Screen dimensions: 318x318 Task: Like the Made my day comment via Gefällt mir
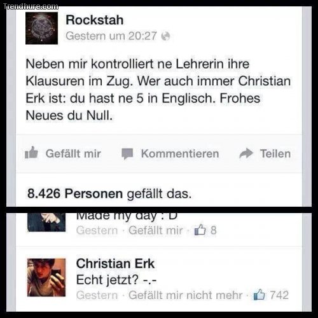click(155, 230)
